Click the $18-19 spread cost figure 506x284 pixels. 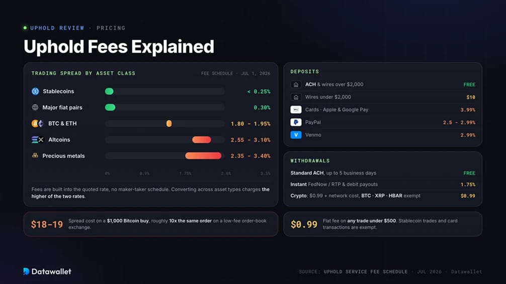[x=47, y=224]
